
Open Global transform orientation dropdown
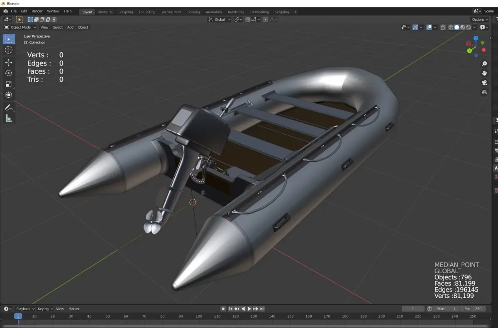click(220, 19)
